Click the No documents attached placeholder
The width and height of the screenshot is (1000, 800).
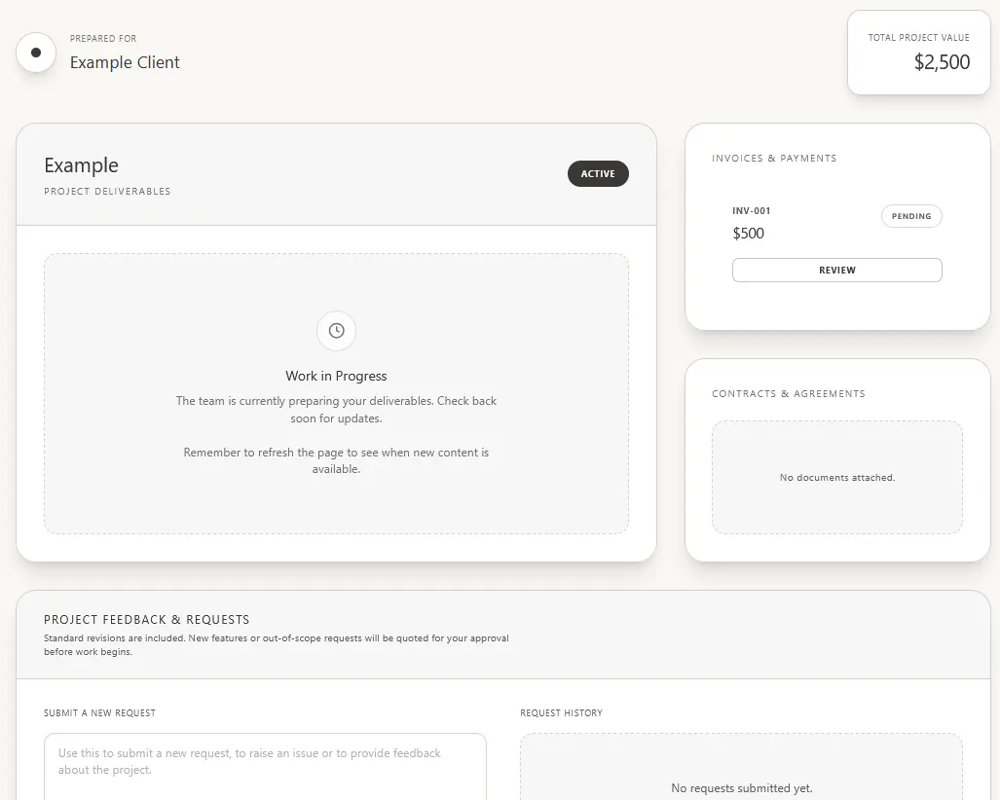coord(837,478)
